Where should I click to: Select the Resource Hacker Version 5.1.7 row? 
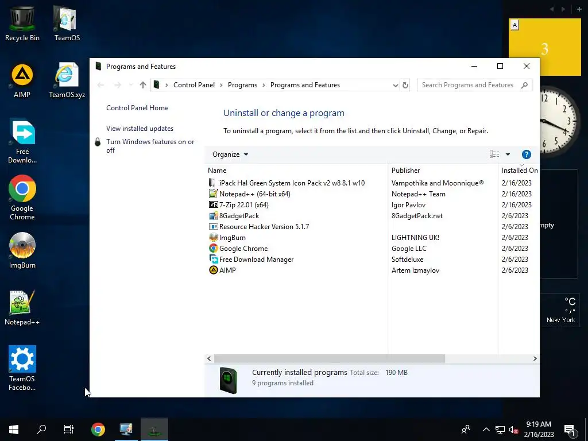pyautogui.click(x=372, y=226)
